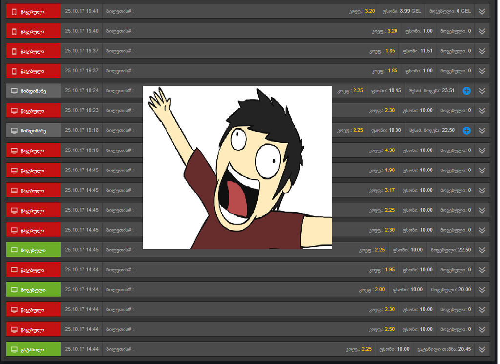This screenshot has height=364, width=500.
Task: Click the monitor icon on the pending 18:18 bet
Action: tap(14, 131)
